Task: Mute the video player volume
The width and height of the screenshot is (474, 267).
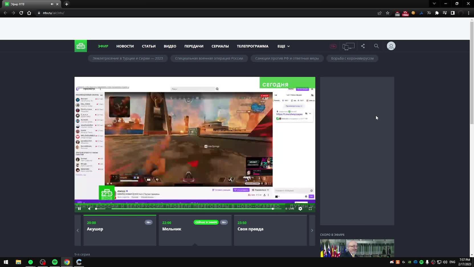Action: 89,209
